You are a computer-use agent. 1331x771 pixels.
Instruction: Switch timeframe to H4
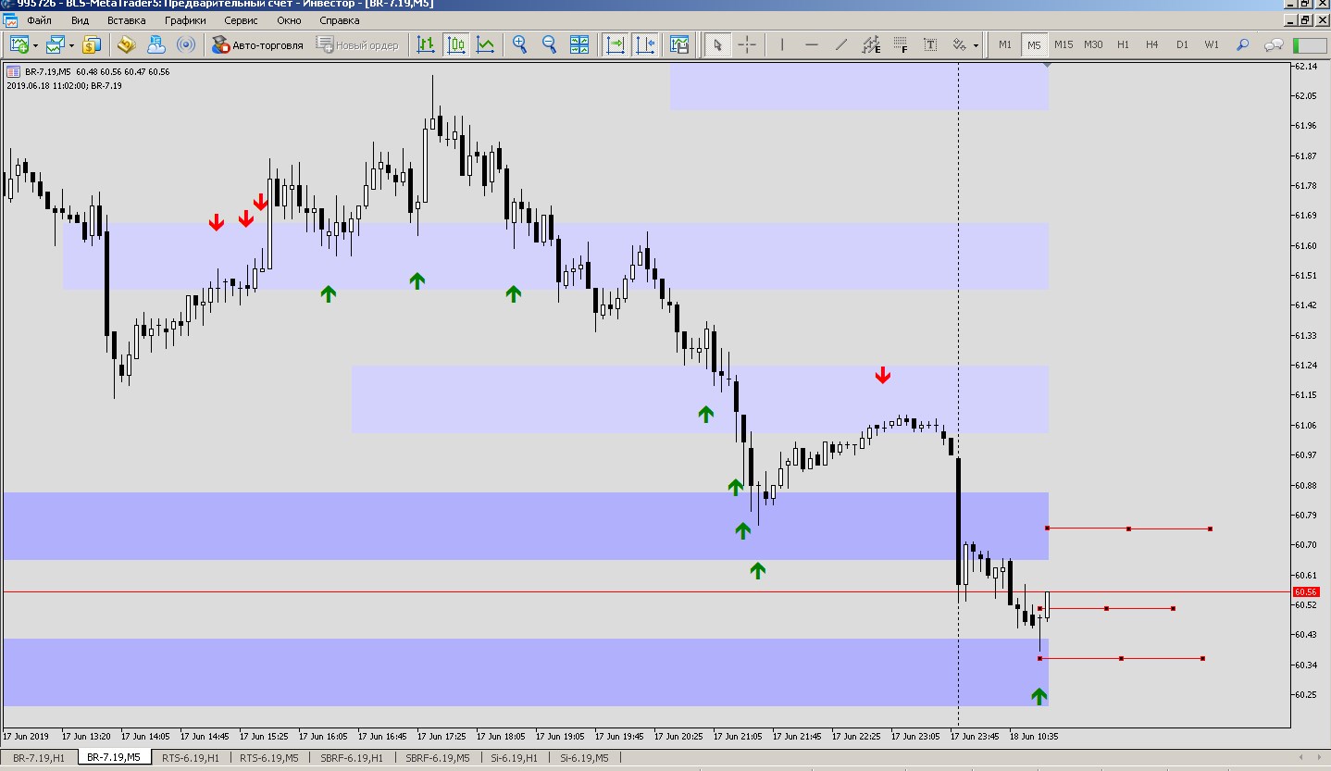coord(1152,44)
